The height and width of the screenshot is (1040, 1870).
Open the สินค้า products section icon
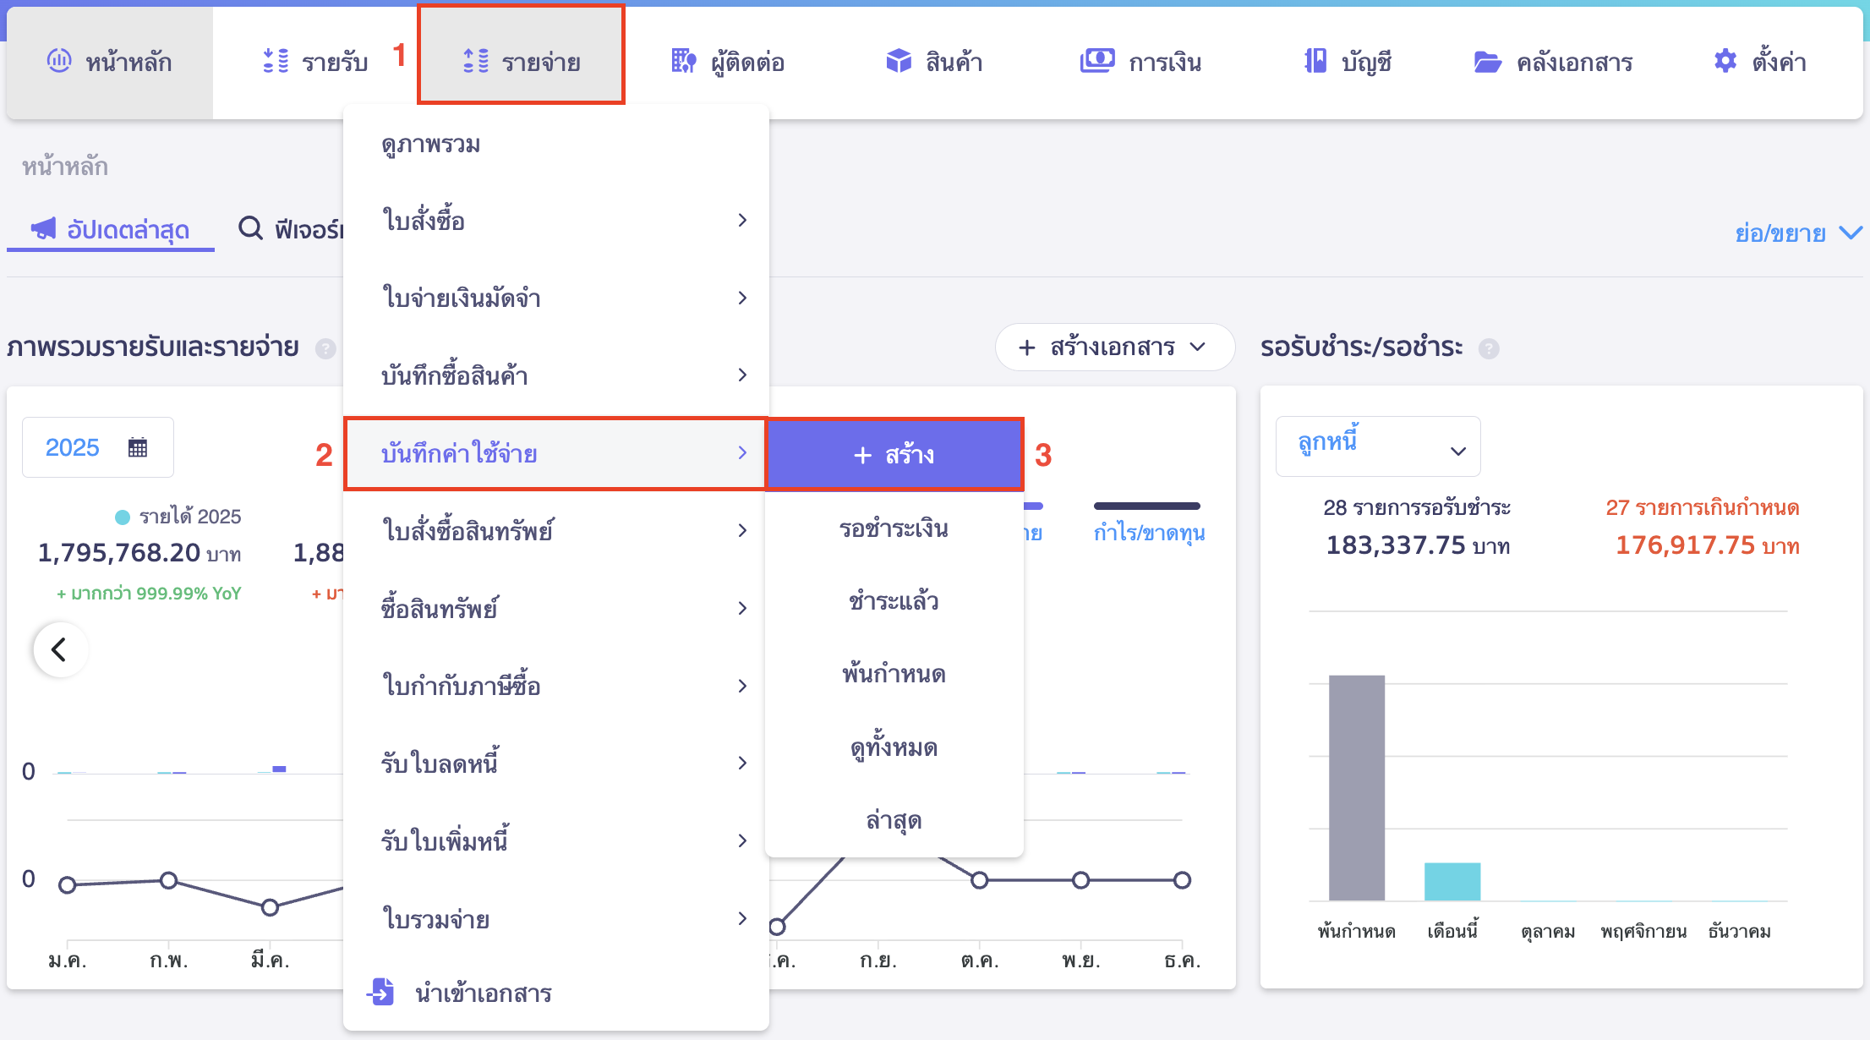(x=898, y=60)
